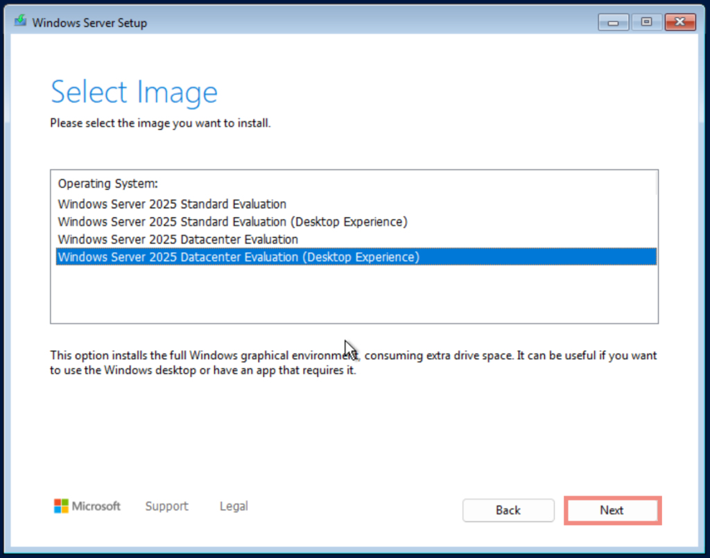Click the Back button
This screenshot has height=558, width=710.
tap(508, 510)
